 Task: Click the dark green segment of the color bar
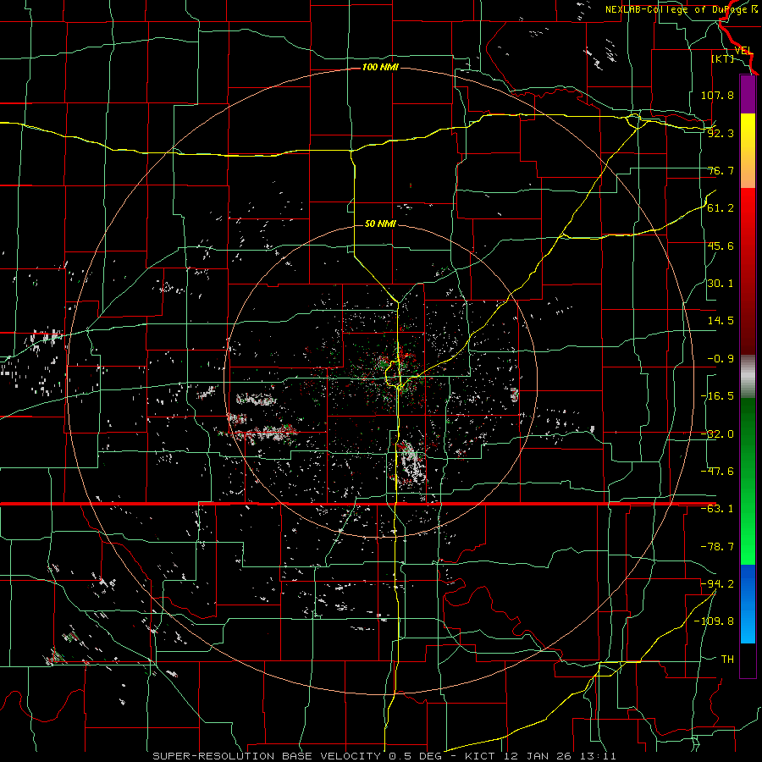point(748,438)
